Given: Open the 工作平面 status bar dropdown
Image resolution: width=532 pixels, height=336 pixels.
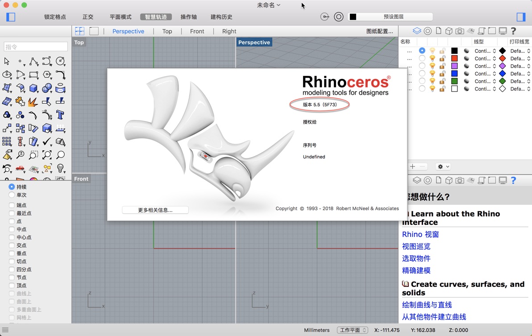Looking at the screenshot, I should (352, 330).
